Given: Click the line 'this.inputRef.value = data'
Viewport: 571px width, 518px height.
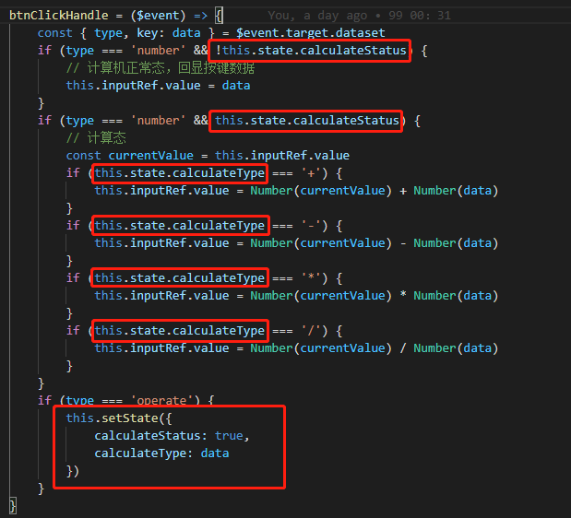Looking at the screenshot, I should tap(158, 86).
